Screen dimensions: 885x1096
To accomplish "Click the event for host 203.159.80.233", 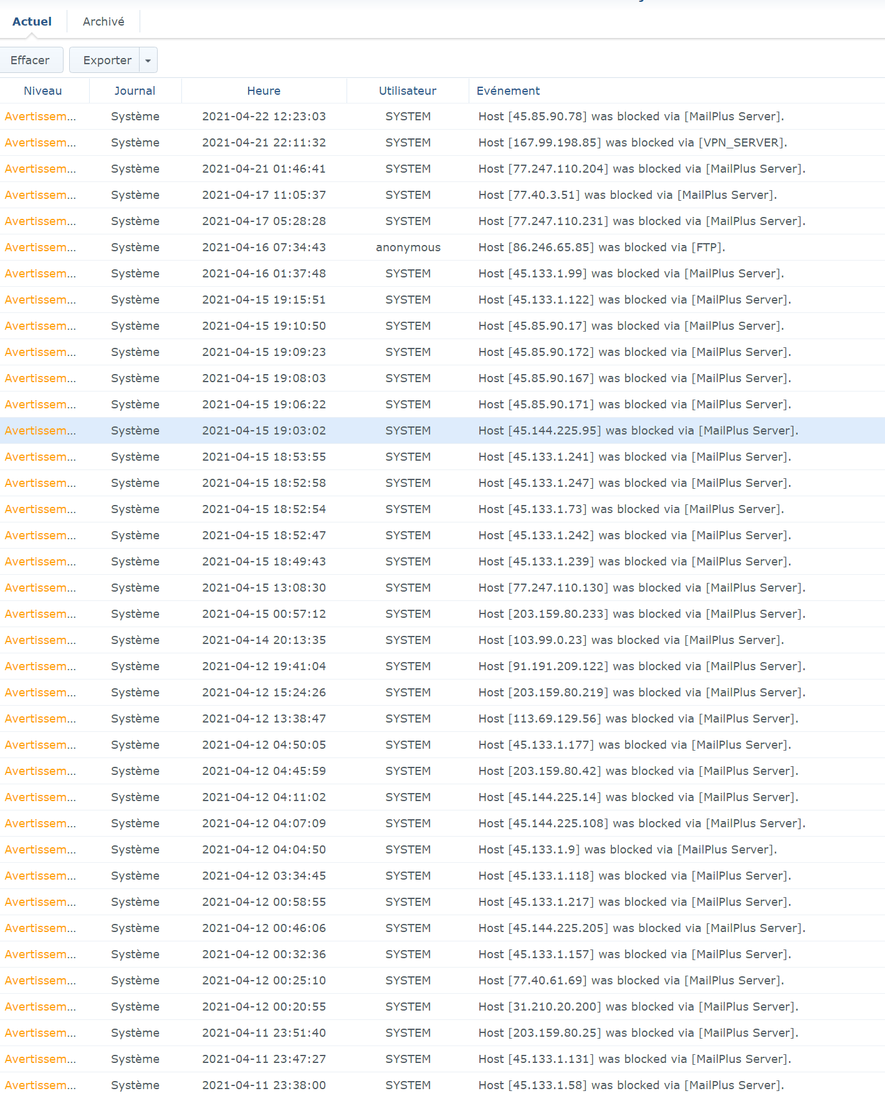I will [642, 614].
